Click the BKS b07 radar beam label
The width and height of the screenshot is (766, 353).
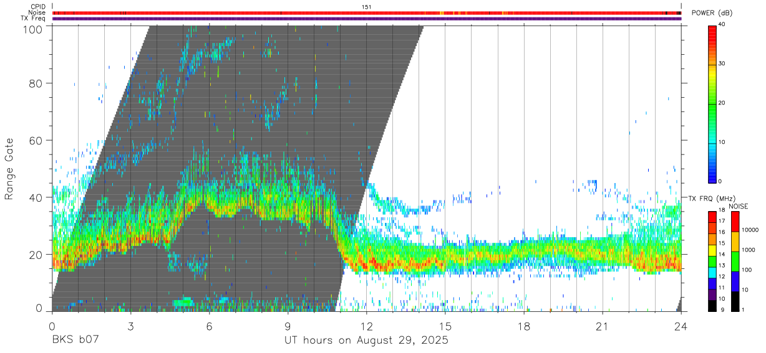75,341
